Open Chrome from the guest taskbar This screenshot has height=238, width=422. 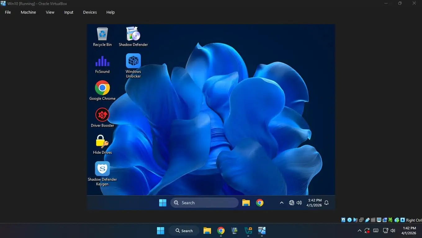pyautogui.click(x=260, y=203)
